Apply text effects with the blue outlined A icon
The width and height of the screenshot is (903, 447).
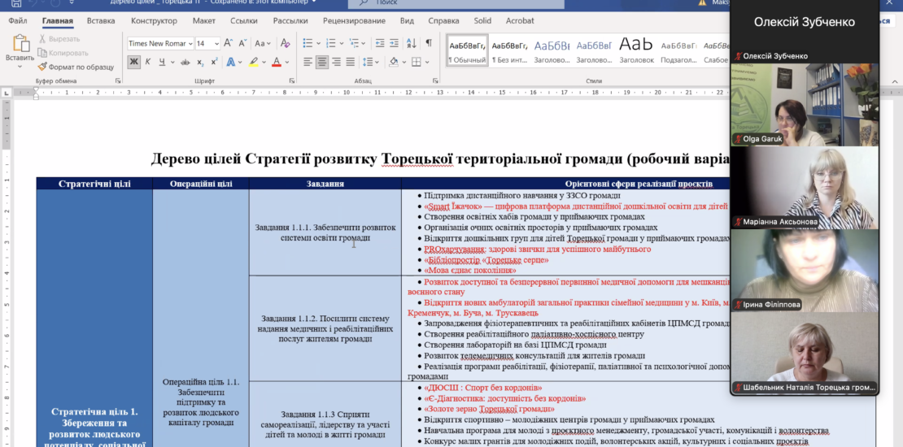230,62
